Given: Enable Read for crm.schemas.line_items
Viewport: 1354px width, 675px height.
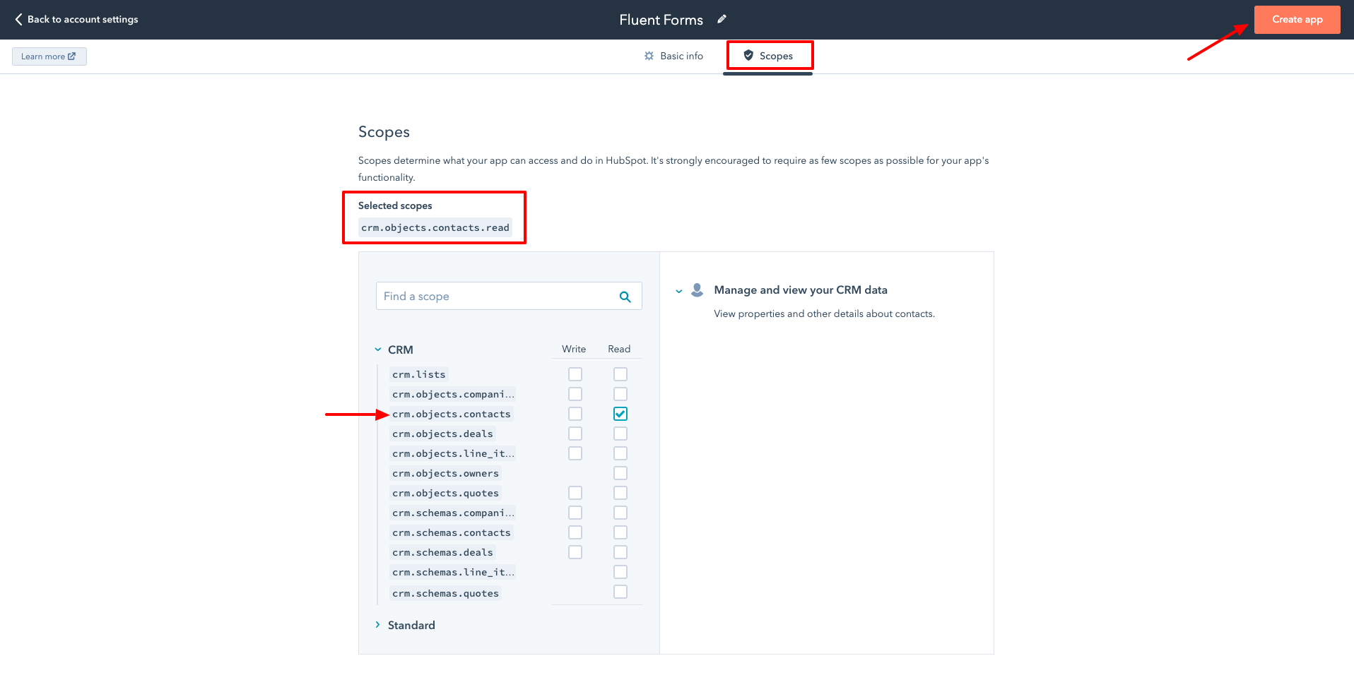Looking at the screenshot, I should [620, 572].
